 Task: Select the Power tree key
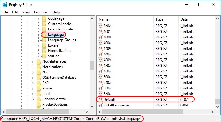(x=47, y=88)
